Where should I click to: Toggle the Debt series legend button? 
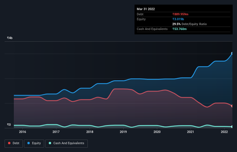click(14, 143)
